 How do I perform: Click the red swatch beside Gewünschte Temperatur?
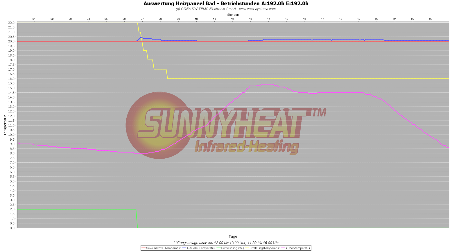tap(144, 248)
